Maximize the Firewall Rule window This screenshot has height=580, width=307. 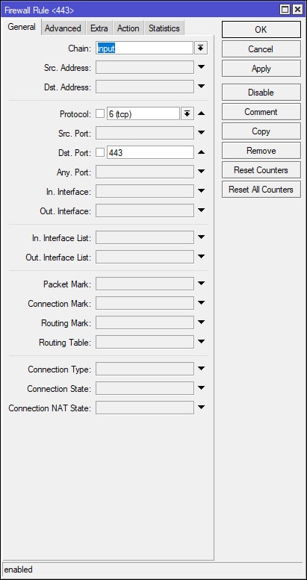(x=285, y=10)
